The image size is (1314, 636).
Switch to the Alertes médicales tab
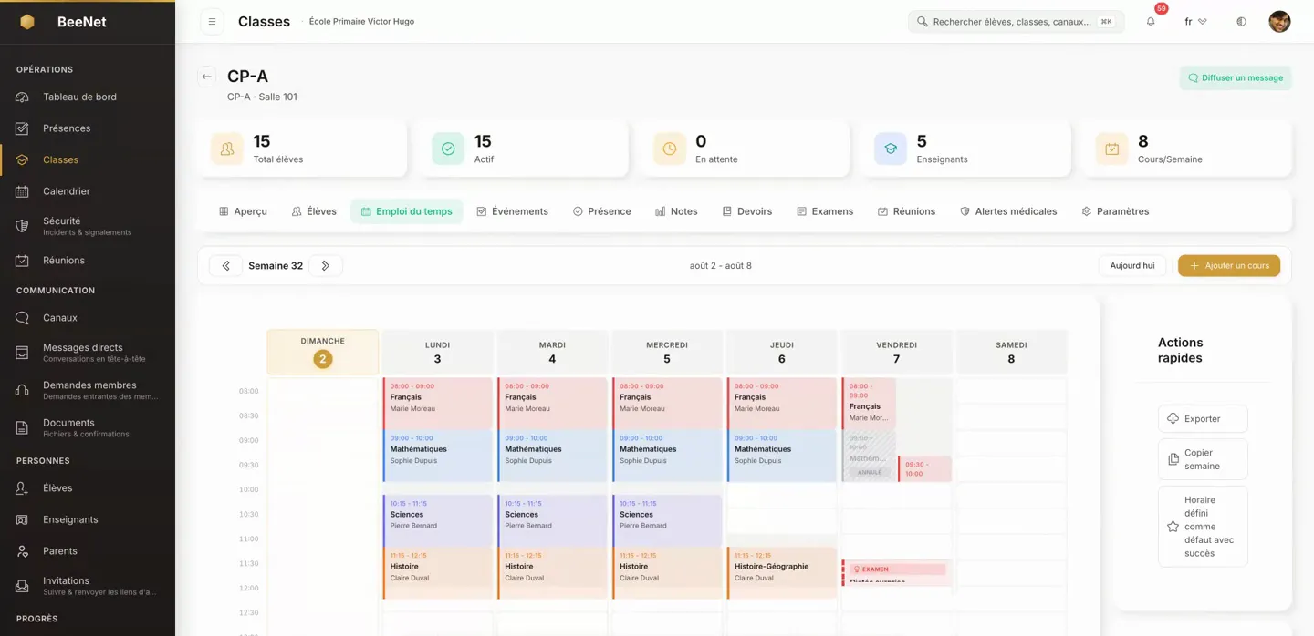point(1008,211)
